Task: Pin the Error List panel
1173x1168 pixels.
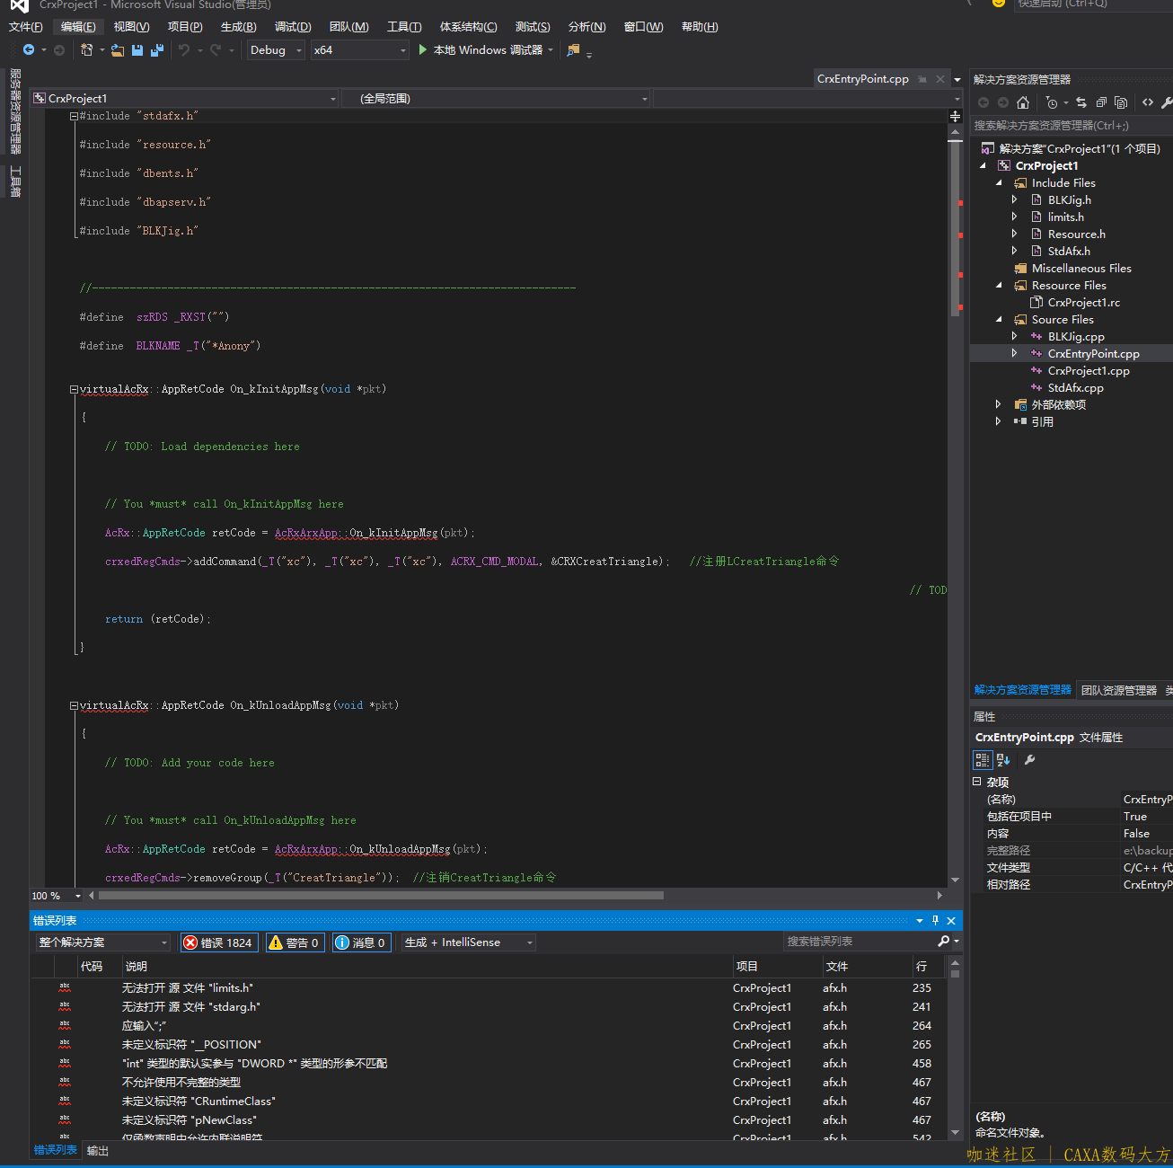Action: click(x=935, y=920)
